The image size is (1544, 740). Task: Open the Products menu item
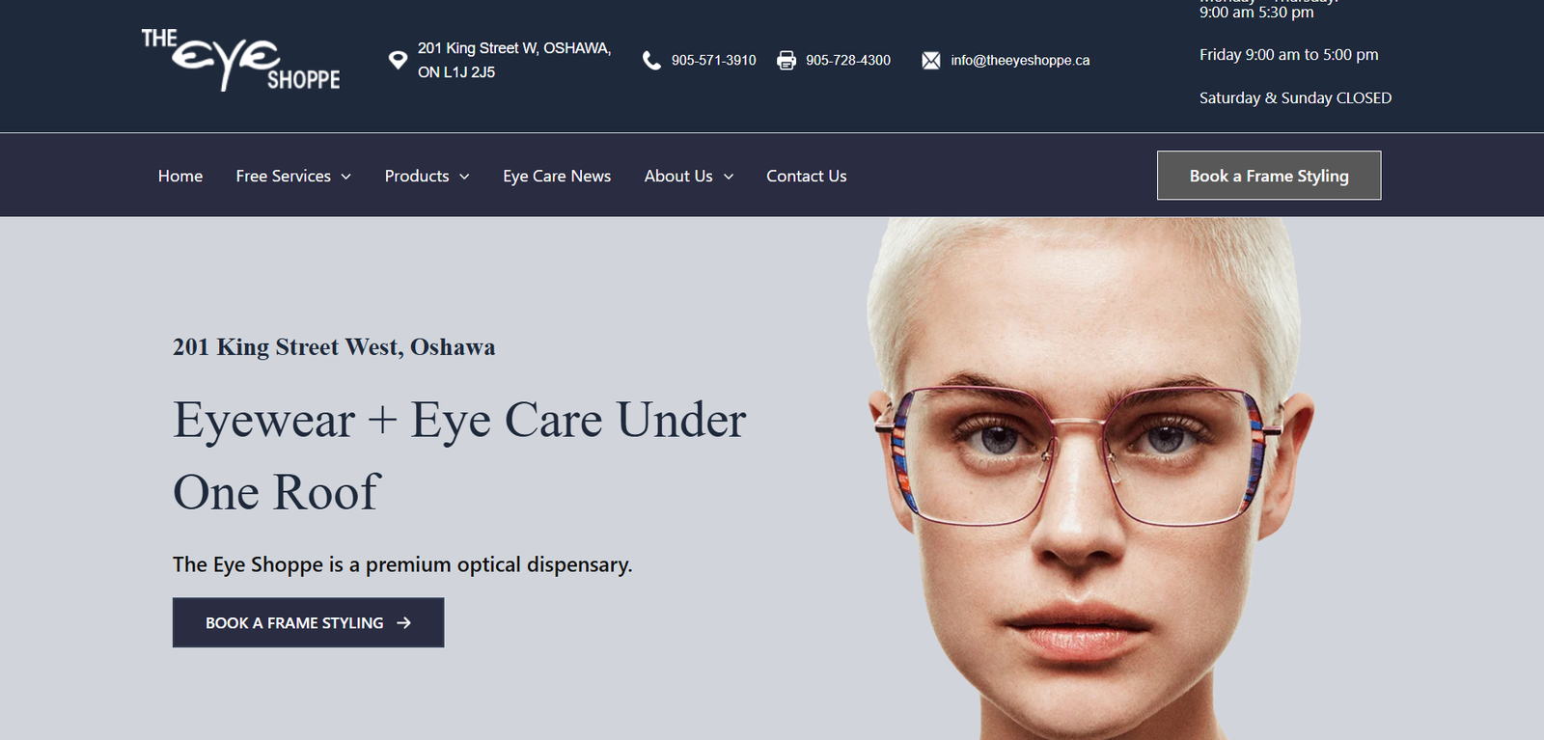(x=417, y=176)
